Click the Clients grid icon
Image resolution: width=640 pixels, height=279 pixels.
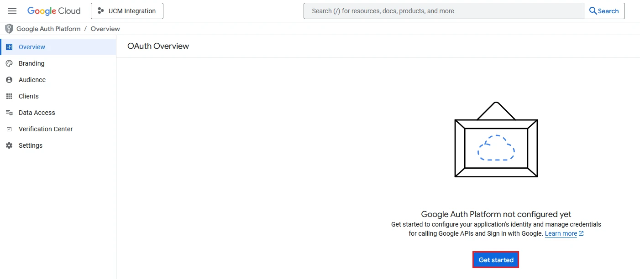click(9, 96)
